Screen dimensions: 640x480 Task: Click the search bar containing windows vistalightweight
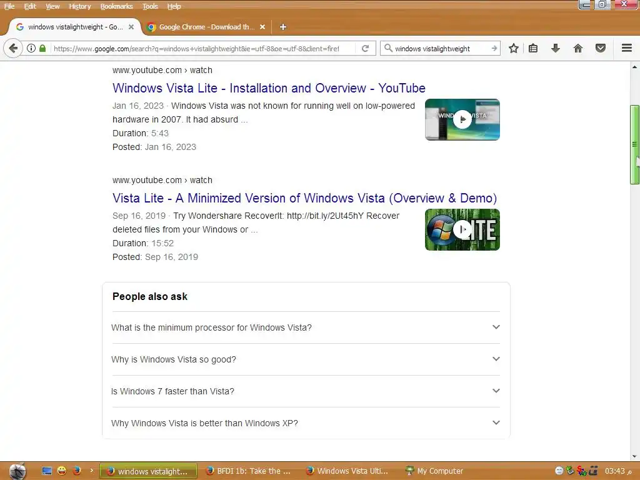(441, 49)
